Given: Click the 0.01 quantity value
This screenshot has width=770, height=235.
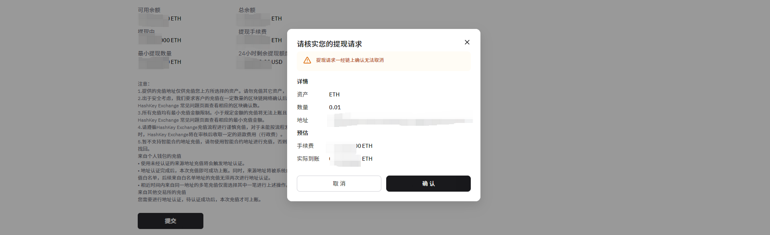Looking at the screenshot, I should point(335,107).
